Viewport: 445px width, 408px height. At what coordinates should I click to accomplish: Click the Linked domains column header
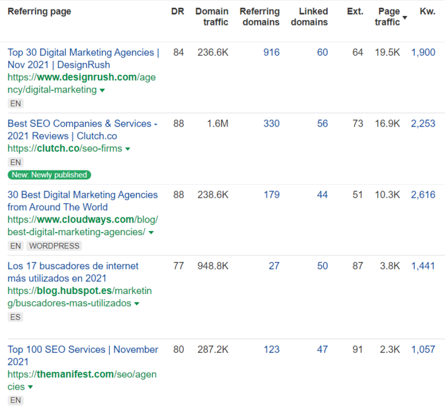(x=309, y=17)
